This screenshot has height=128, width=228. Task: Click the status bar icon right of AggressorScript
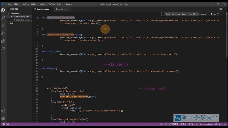[x=215, y=124]
